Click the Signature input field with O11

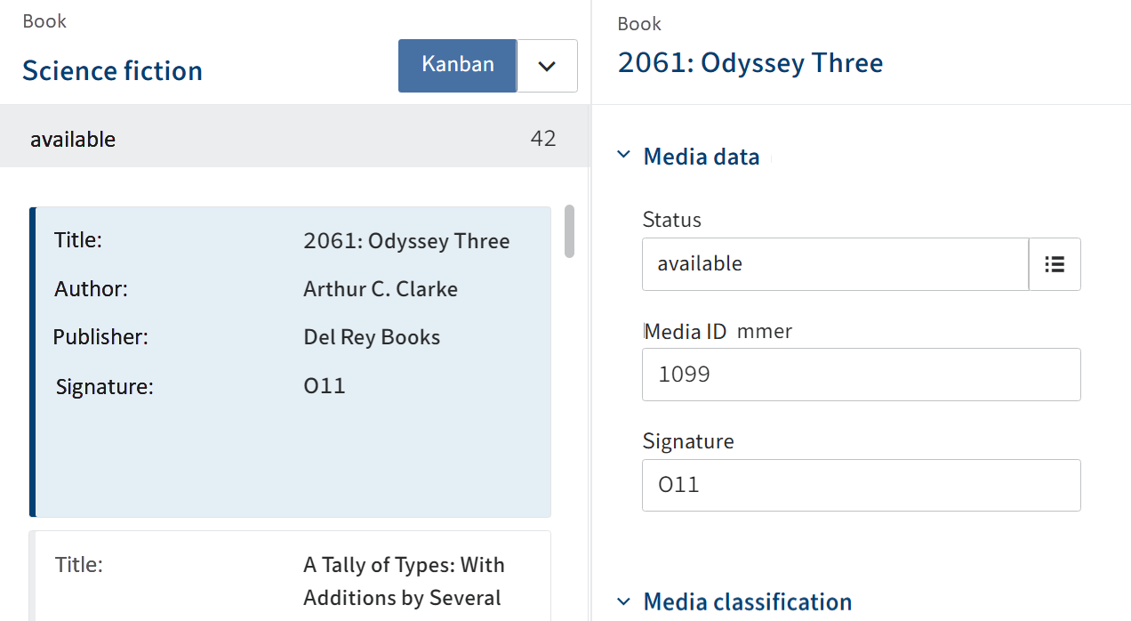point(861,485)
